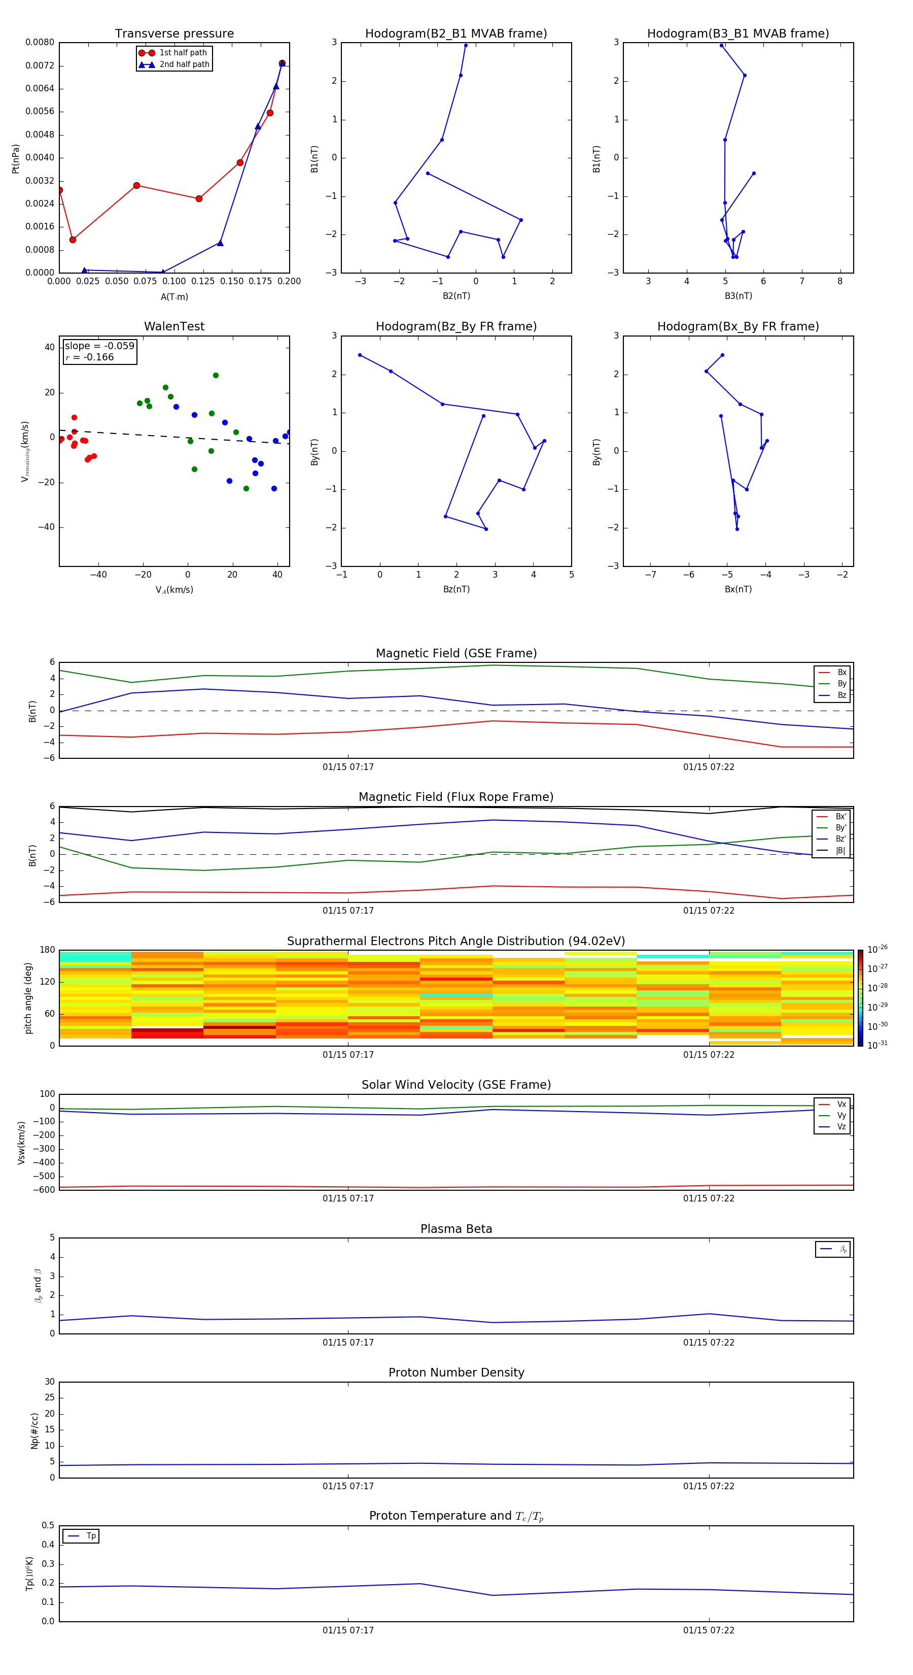
Task: Click the 'Hodogram(Bz_By FR frame)' title
Action: click(x=456, y=326)
